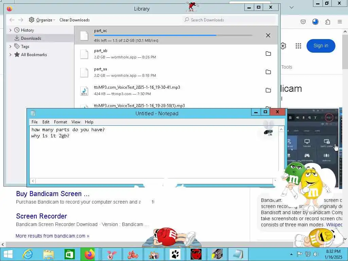Viewport: 348px width, 261px height.
Task: Cancel the part_ac download
Action: [268, 35]
